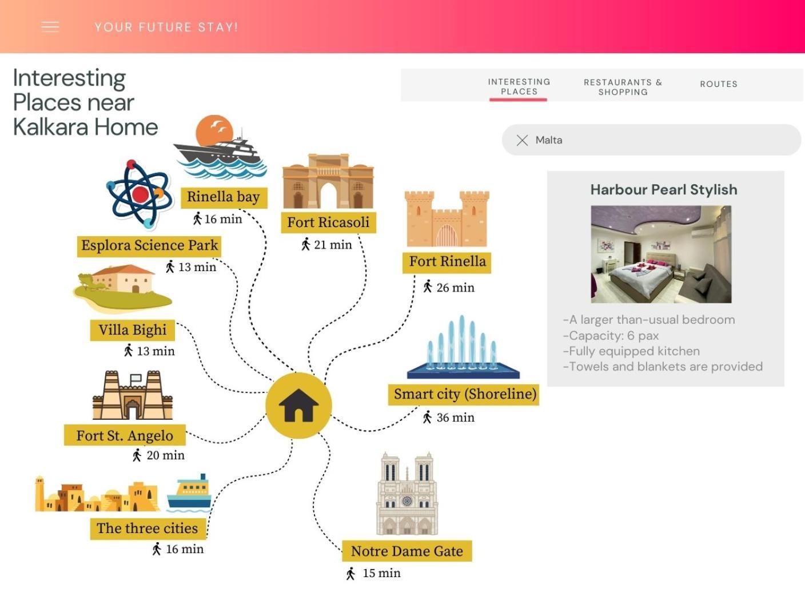Click walking icon beside 20 min
Viewport: 805px width, 604px height.
click(137, 455)
